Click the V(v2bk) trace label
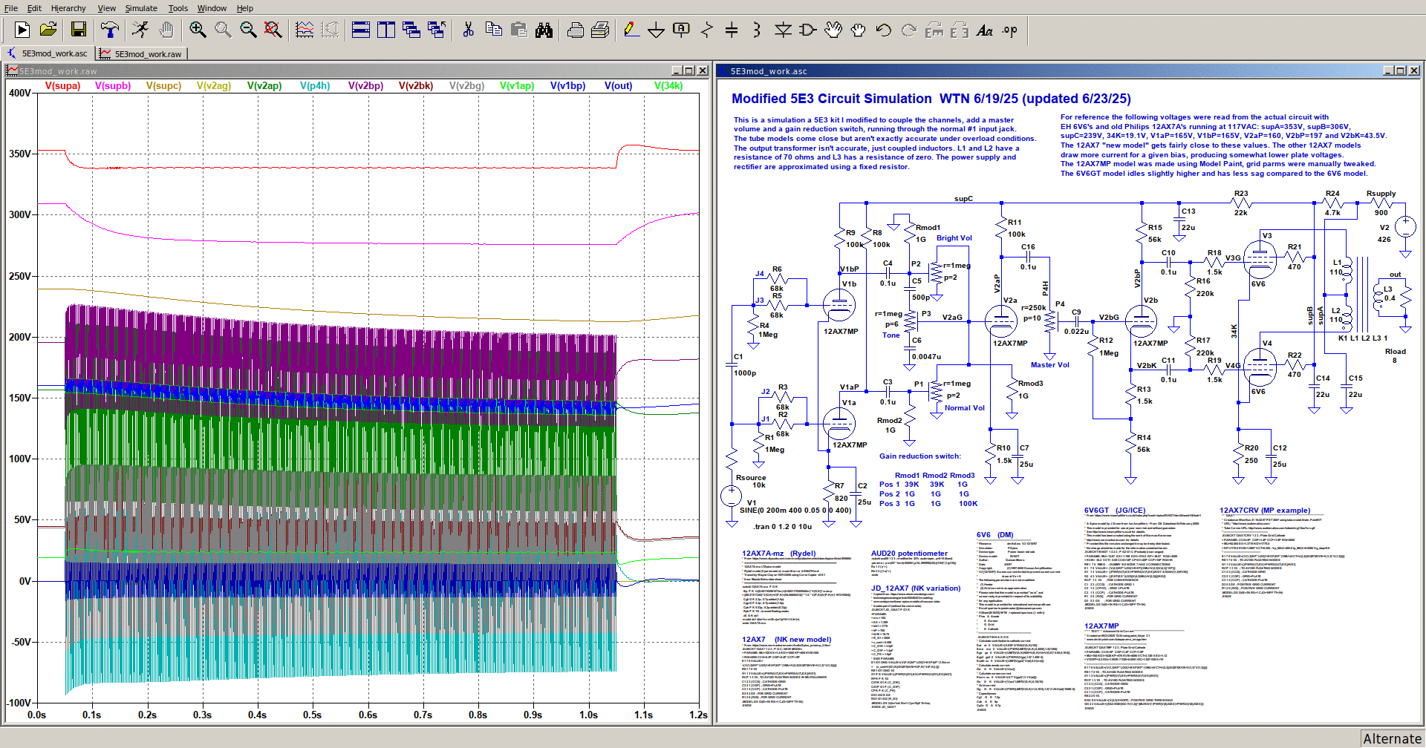The width and height of the screenshot is (1426, 748). pyautogui.click(x=416, y=85)
